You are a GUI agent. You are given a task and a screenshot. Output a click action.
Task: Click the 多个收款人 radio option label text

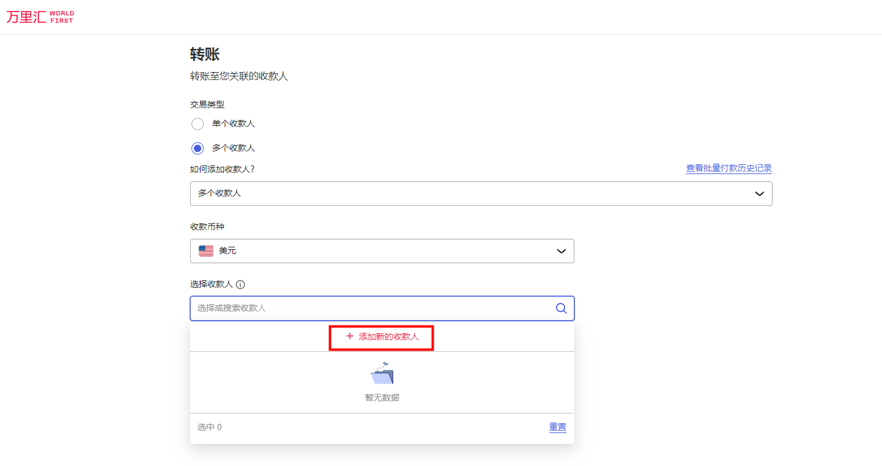coord(234,148)
